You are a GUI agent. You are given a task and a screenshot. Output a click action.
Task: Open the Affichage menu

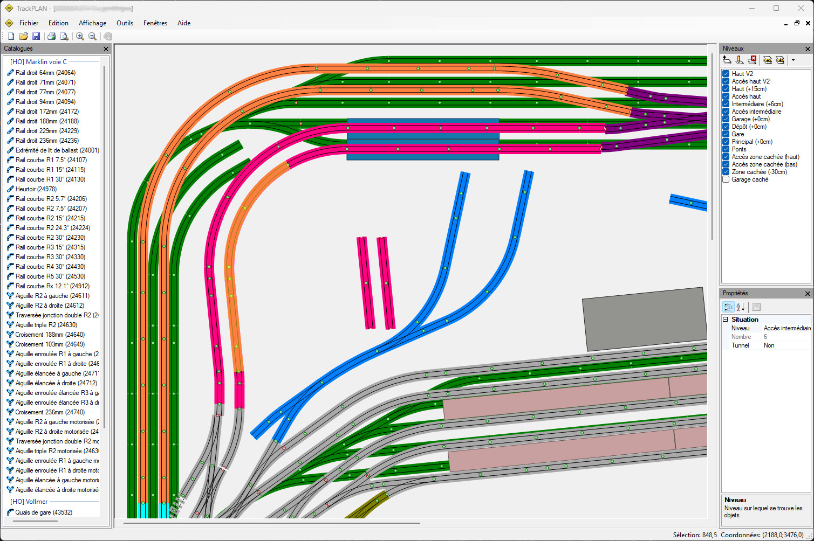tap(92, 23)
